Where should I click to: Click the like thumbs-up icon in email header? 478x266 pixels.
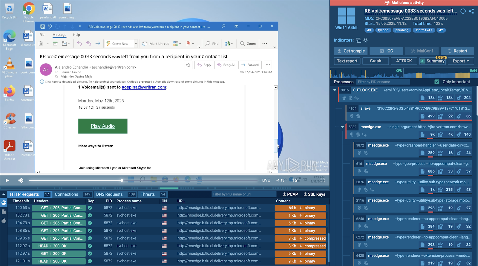click(x=188, y=65)
